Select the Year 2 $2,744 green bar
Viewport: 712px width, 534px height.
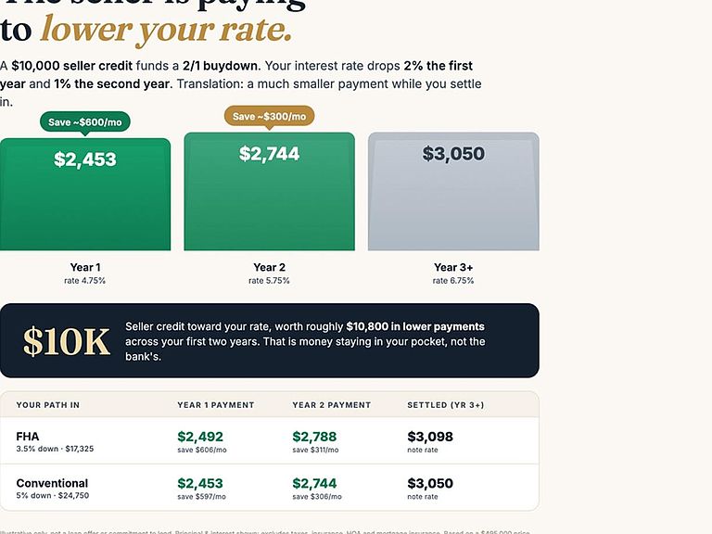pos(269,191)
